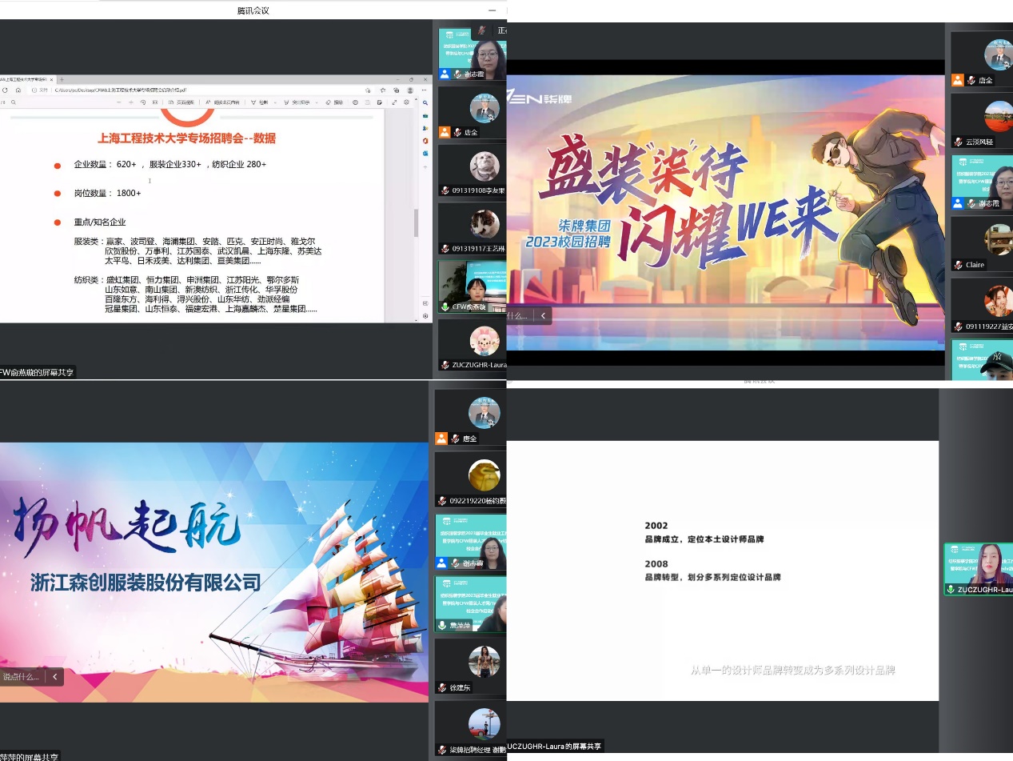
Task: Select participant 091319108李友荣 avatar tile
Action: pos(473,170)
